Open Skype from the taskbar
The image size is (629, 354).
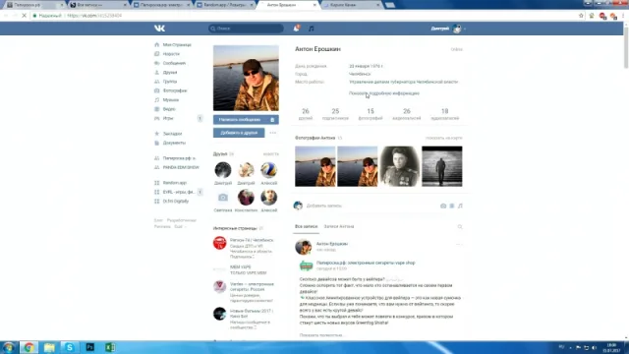pyautogui.click(x=70, y=347)
